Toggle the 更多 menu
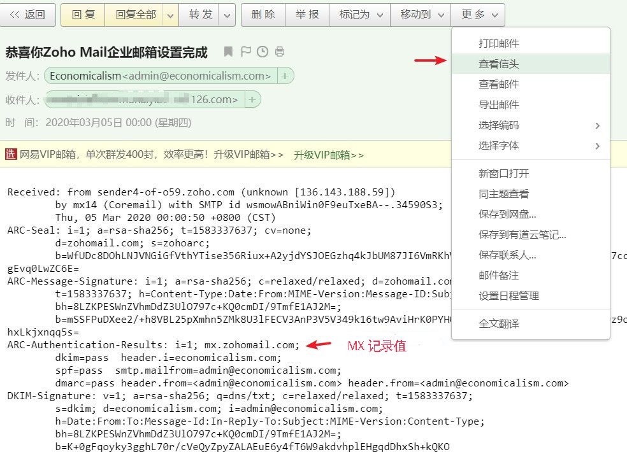 [x=478, y=15]
